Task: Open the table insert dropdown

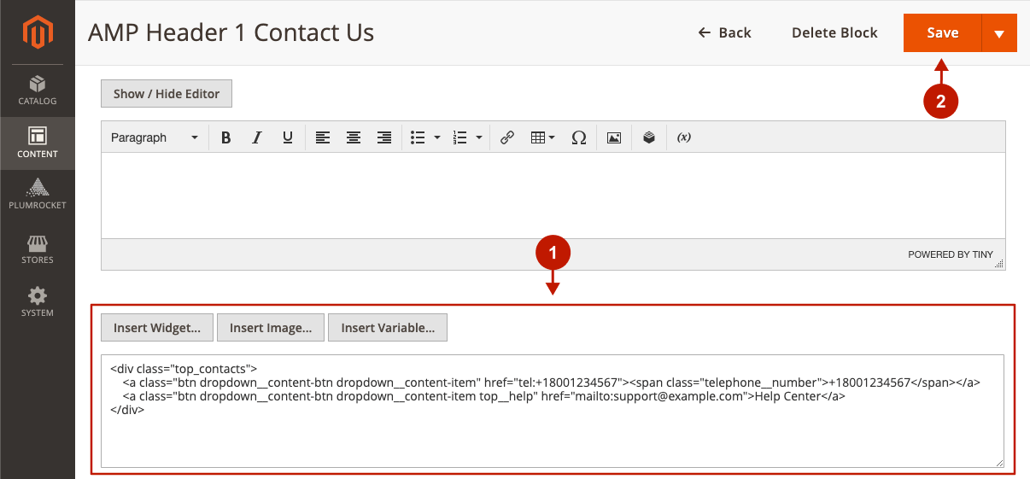Action: tap(542, 137)
